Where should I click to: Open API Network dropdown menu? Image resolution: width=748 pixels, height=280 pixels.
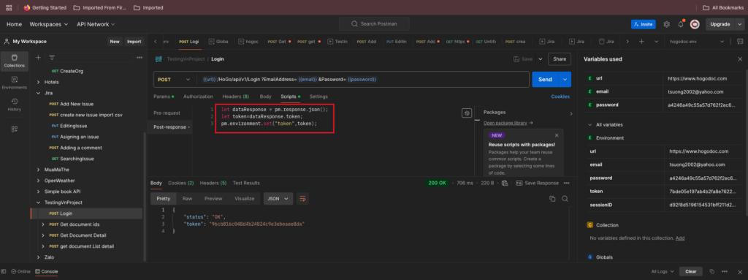(x=96, y=24)
